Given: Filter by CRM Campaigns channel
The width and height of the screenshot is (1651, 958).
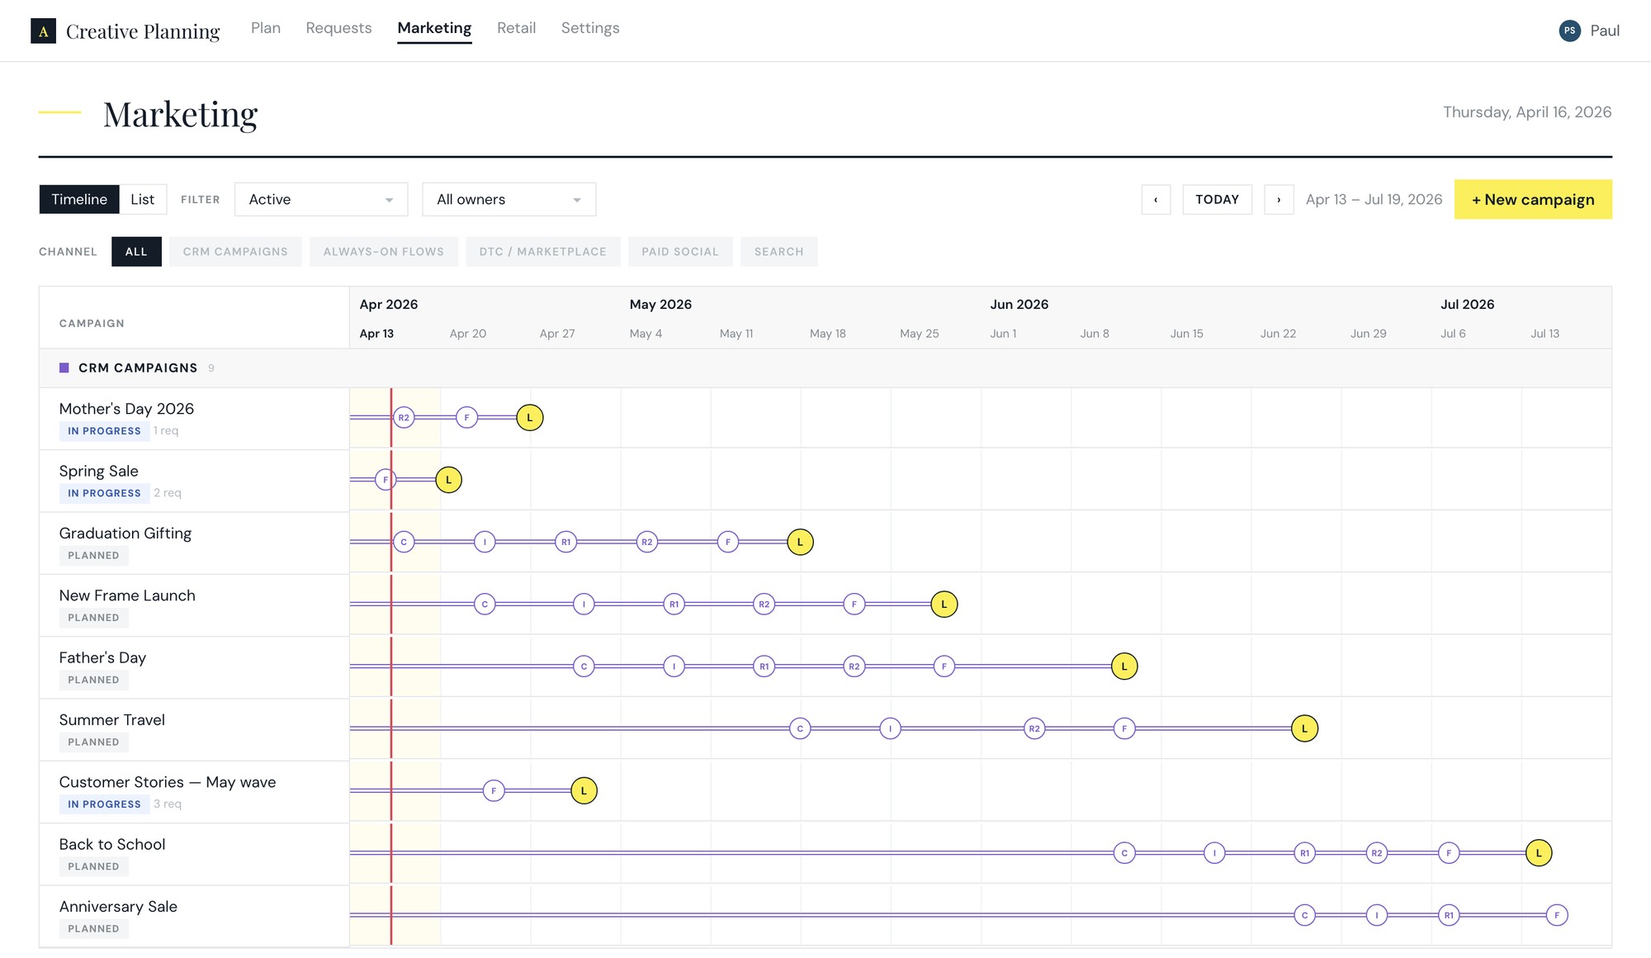Looking at the screenshot, I should tap(235, 252).
